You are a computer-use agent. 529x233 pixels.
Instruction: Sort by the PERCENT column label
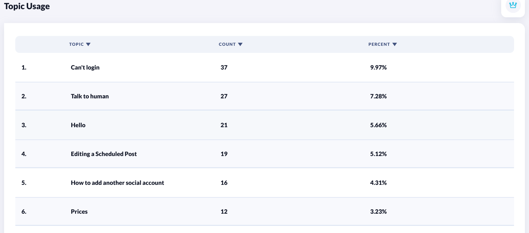coord(379,44)
